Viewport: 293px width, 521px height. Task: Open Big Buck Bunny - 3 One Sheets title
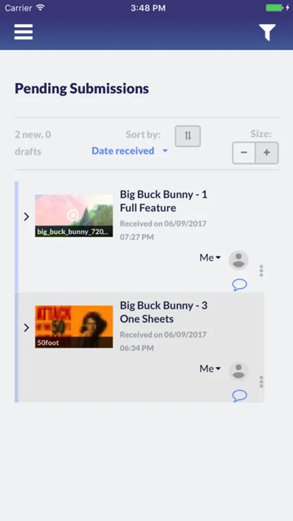click(x=164, y=312)
